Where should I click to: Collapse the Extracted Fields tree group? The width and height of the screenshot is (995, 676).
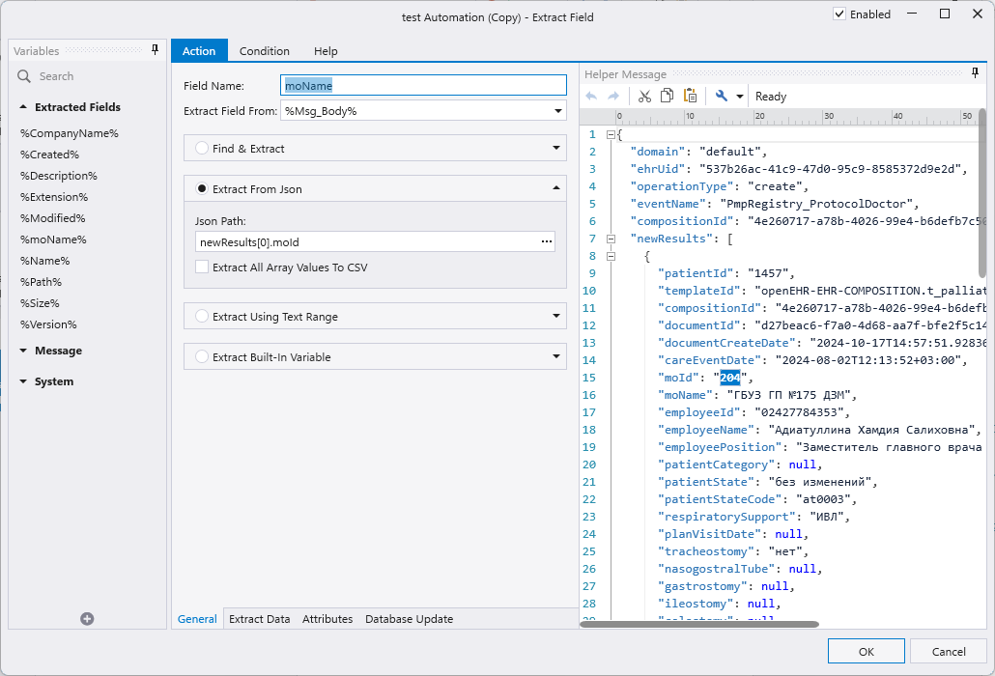(x=23, y=107)
